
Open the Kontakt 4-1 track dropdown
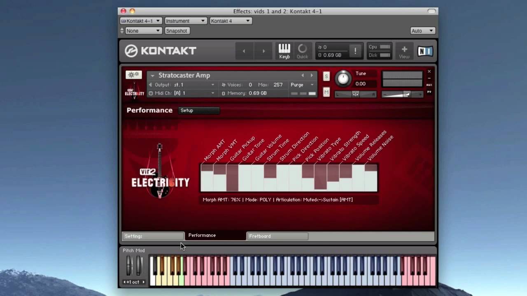pyautogui.click(x=140, y=21)
